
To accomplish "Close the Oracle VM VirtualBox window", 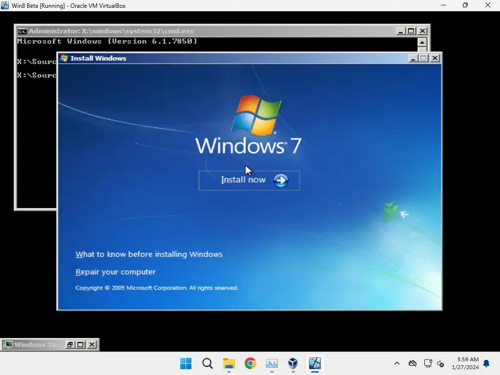I will [488, 5].
